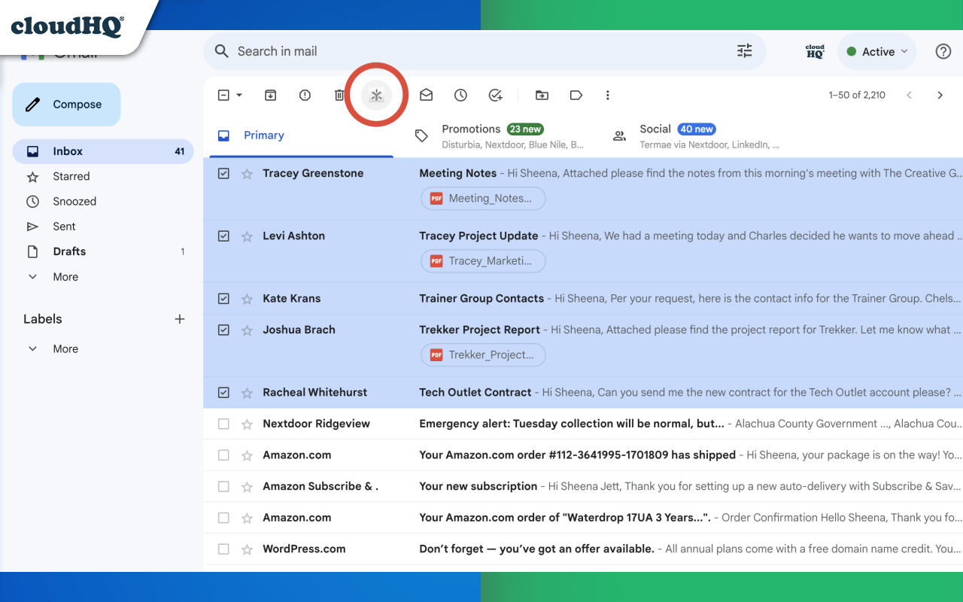Image resolution: width=963 pixels, height=602 pixels.
Task: Archive the selected emails
Action: click(270, 95)
